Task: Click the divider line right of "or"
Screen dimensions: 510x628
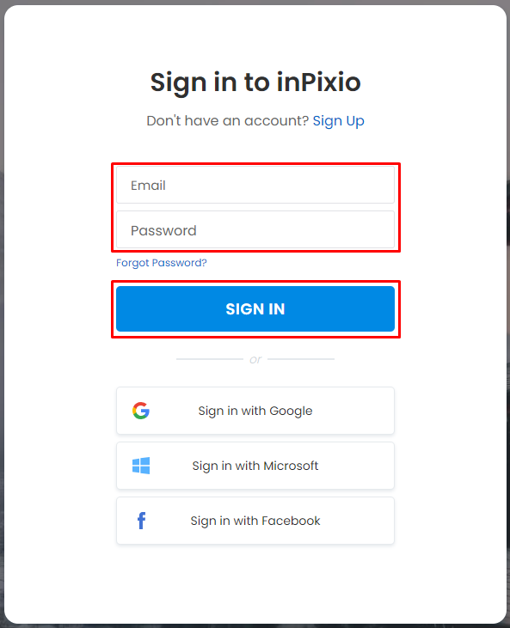Action: pyautogui.click(x=301, y=359)
